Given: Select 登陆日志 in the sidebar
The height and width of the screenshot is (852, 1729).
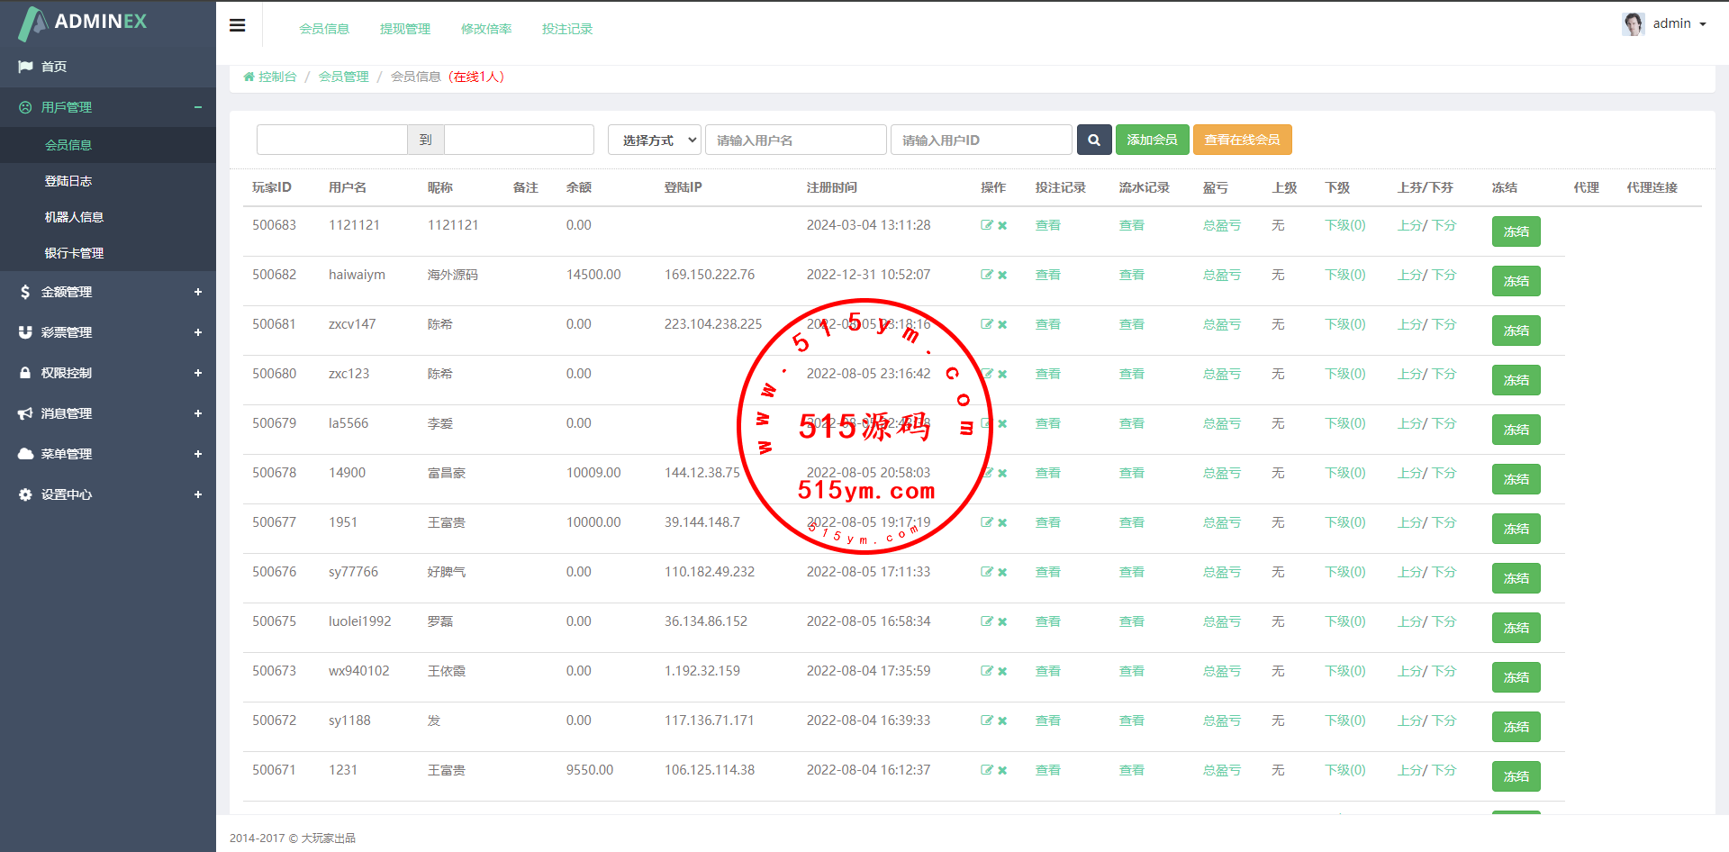Looking at the screenshot, I should point(68,181).
